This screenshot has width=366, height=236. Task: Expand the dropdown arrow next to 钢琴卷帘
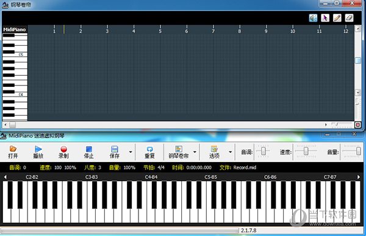pyautogui.click(x=195, y=152)
